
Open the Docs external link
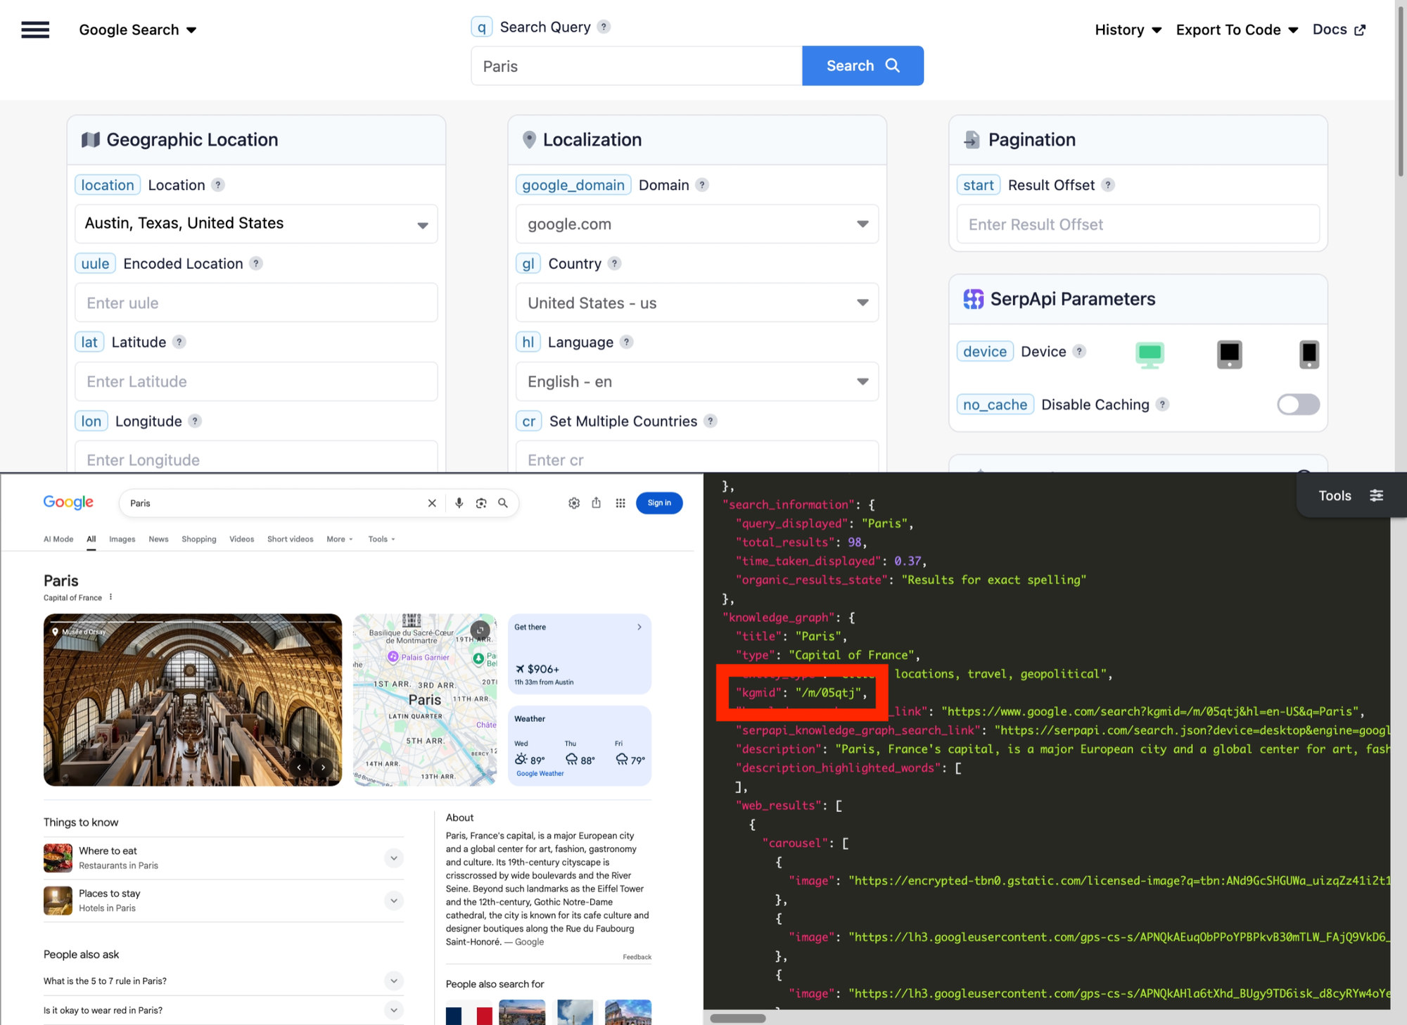(x=1339, y=30)
